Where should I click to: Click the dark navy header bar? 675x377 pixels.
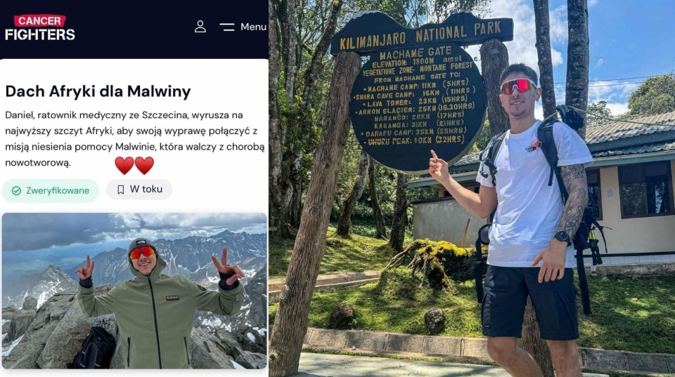[134, 29]
